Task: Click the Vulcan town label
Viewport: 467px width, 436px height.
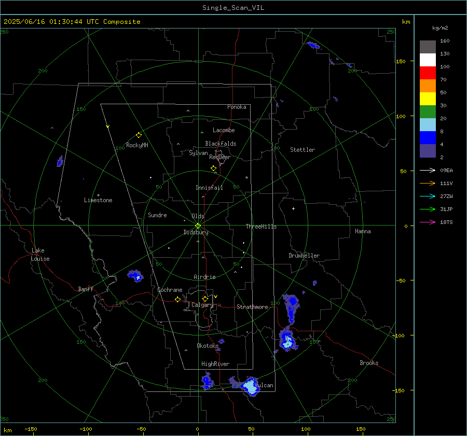Action: 264,385
